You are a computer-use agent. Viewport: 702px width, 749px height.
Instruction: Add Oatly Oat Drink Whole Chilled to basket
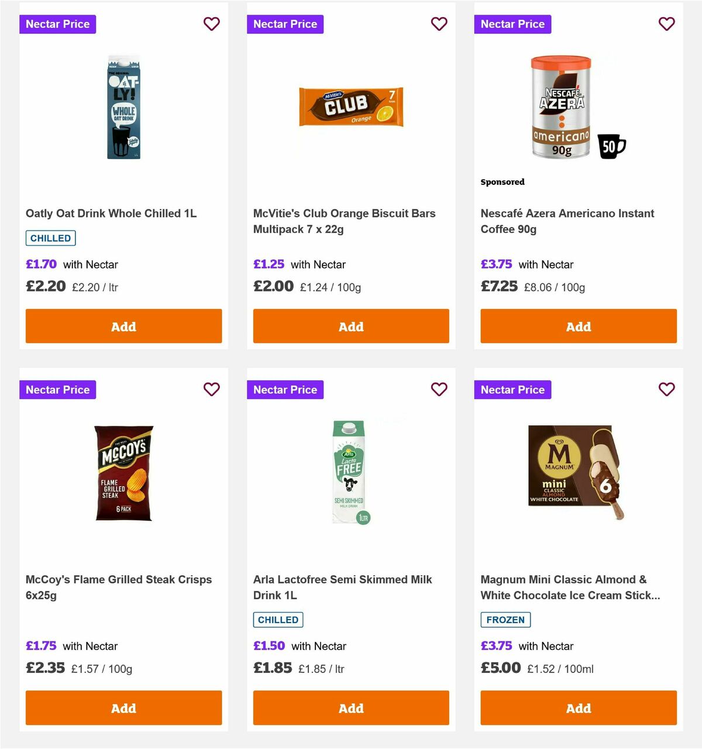123,327
